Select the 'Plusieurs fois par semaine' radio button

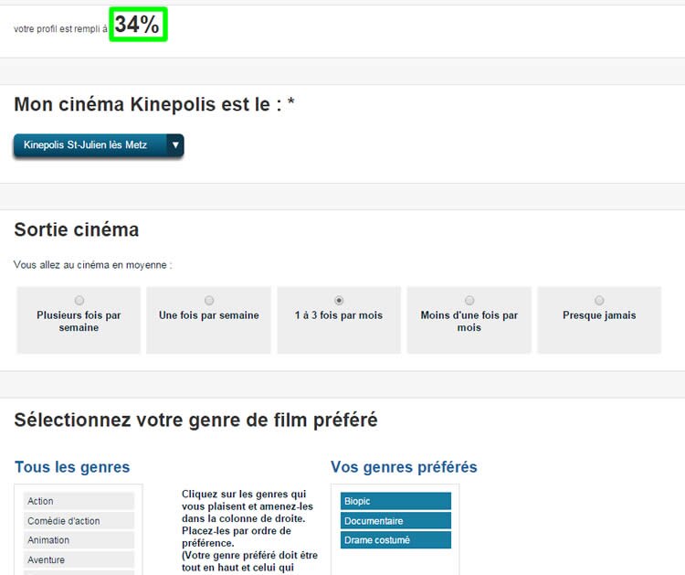(x=79, y=301)
